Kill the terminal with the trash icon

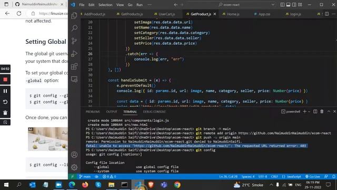[322, 111]
